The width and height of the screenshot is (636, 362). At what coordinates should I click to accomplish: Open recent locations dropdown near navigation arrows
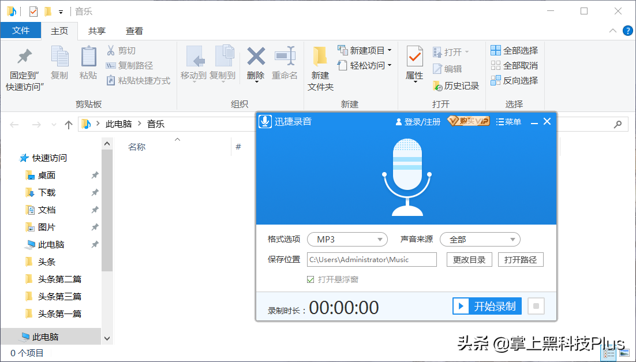pos(54,125)
